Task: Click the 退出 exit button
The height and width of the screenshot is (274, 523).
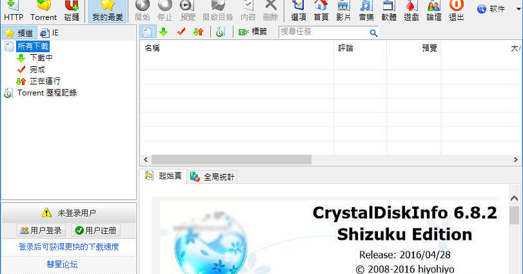Action: click(457, 11)
